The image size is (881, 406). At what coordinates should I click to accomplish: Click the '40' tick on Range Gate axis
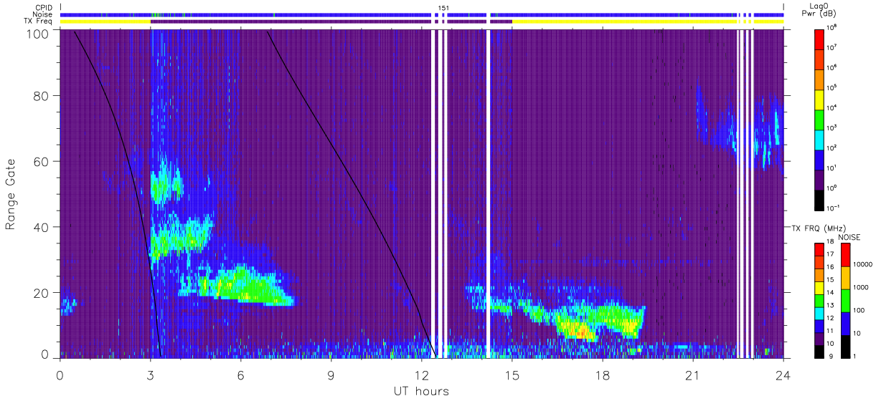coord(42,227)
